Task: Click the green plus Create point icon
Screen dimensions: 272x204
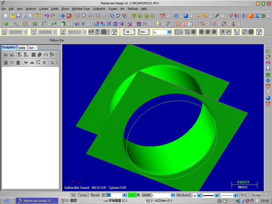Action: [6, 24]
